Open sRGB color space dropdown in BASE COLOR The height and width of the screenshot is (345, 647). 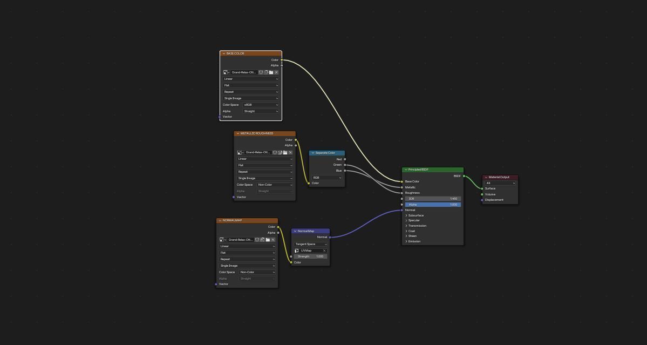pos(261,105)
